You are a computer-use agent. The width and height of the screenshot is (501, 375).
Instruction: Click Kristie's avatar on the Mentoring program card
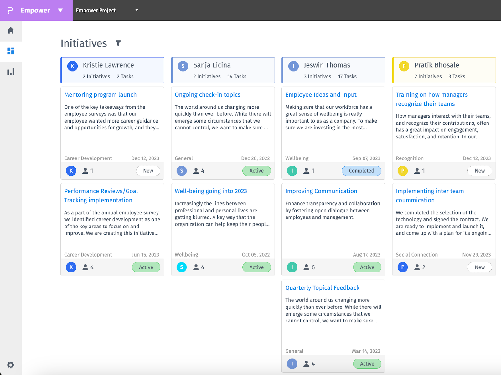71,171
